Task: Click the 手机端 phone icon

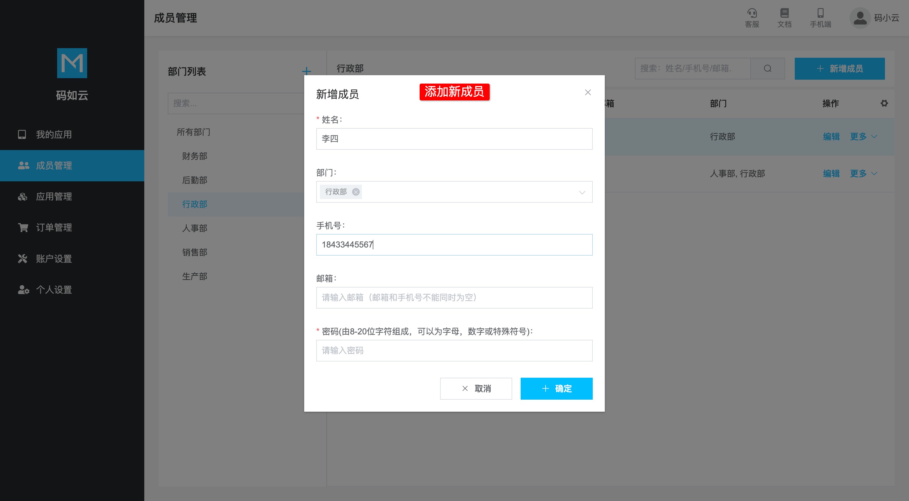Action: [x=820, y=18]
